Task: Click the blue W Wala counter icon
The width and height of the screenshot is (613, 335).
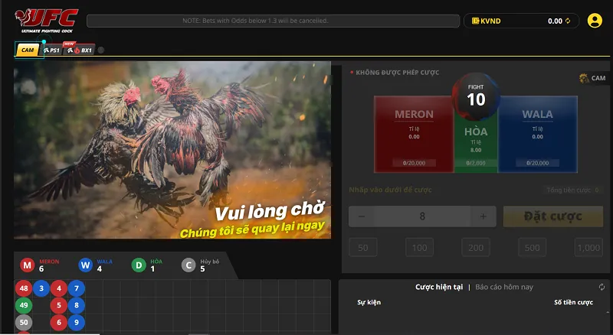Action: pos(85,265)
